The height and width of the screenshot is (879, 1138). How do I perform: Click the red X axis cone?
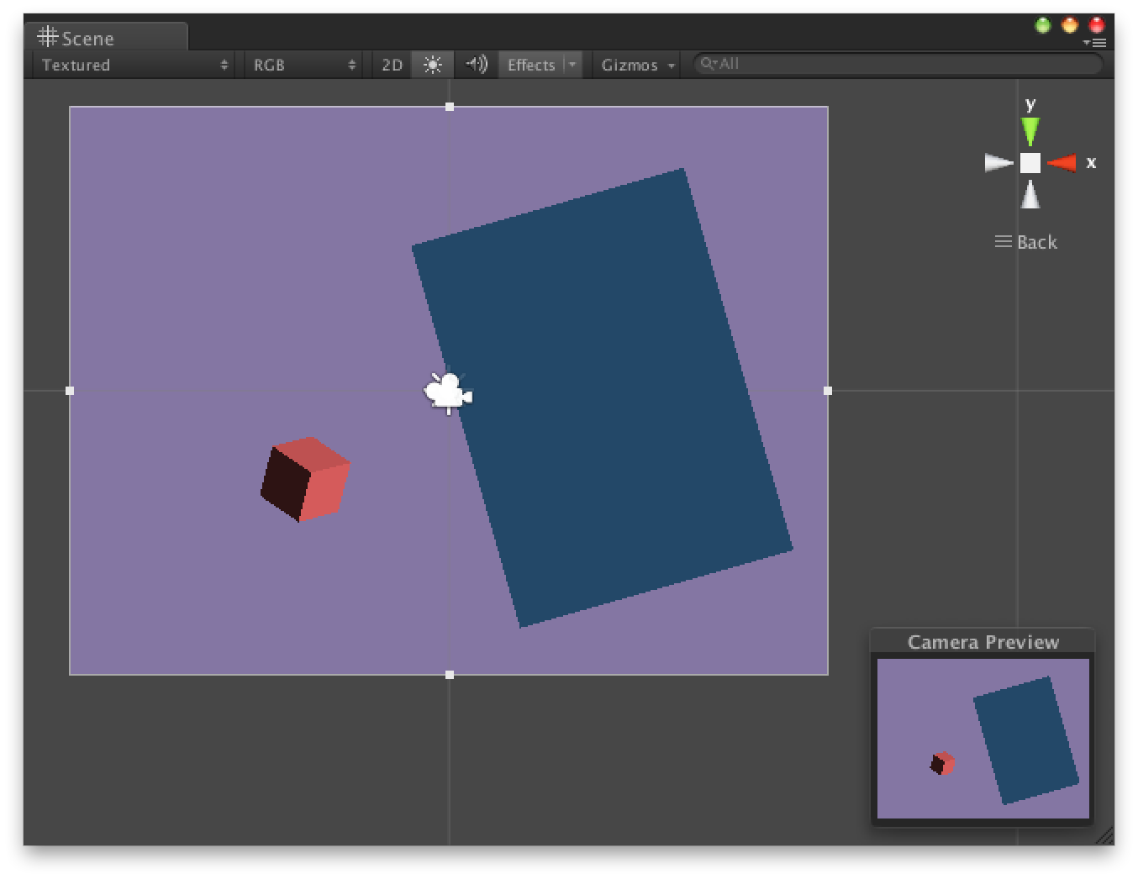pyautogui.click(x=1061, y=163)
